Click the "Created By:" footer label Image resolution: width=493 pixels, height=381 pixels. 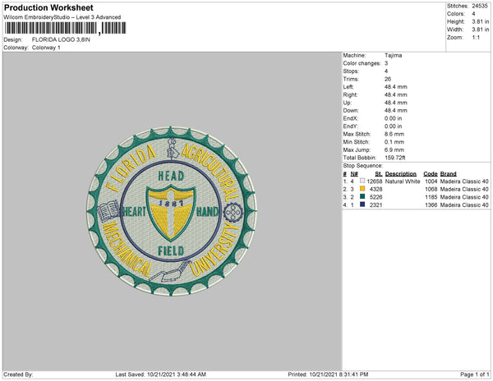pyautogui.click(x=18, y=374)
